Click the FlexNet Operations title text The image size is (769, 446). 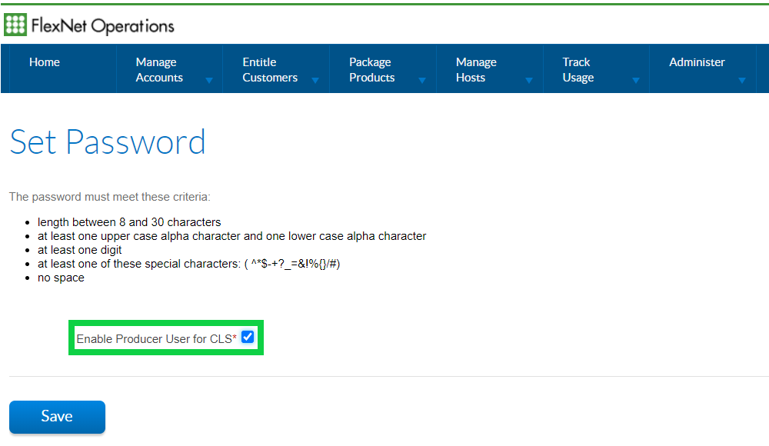coord(102,26)
